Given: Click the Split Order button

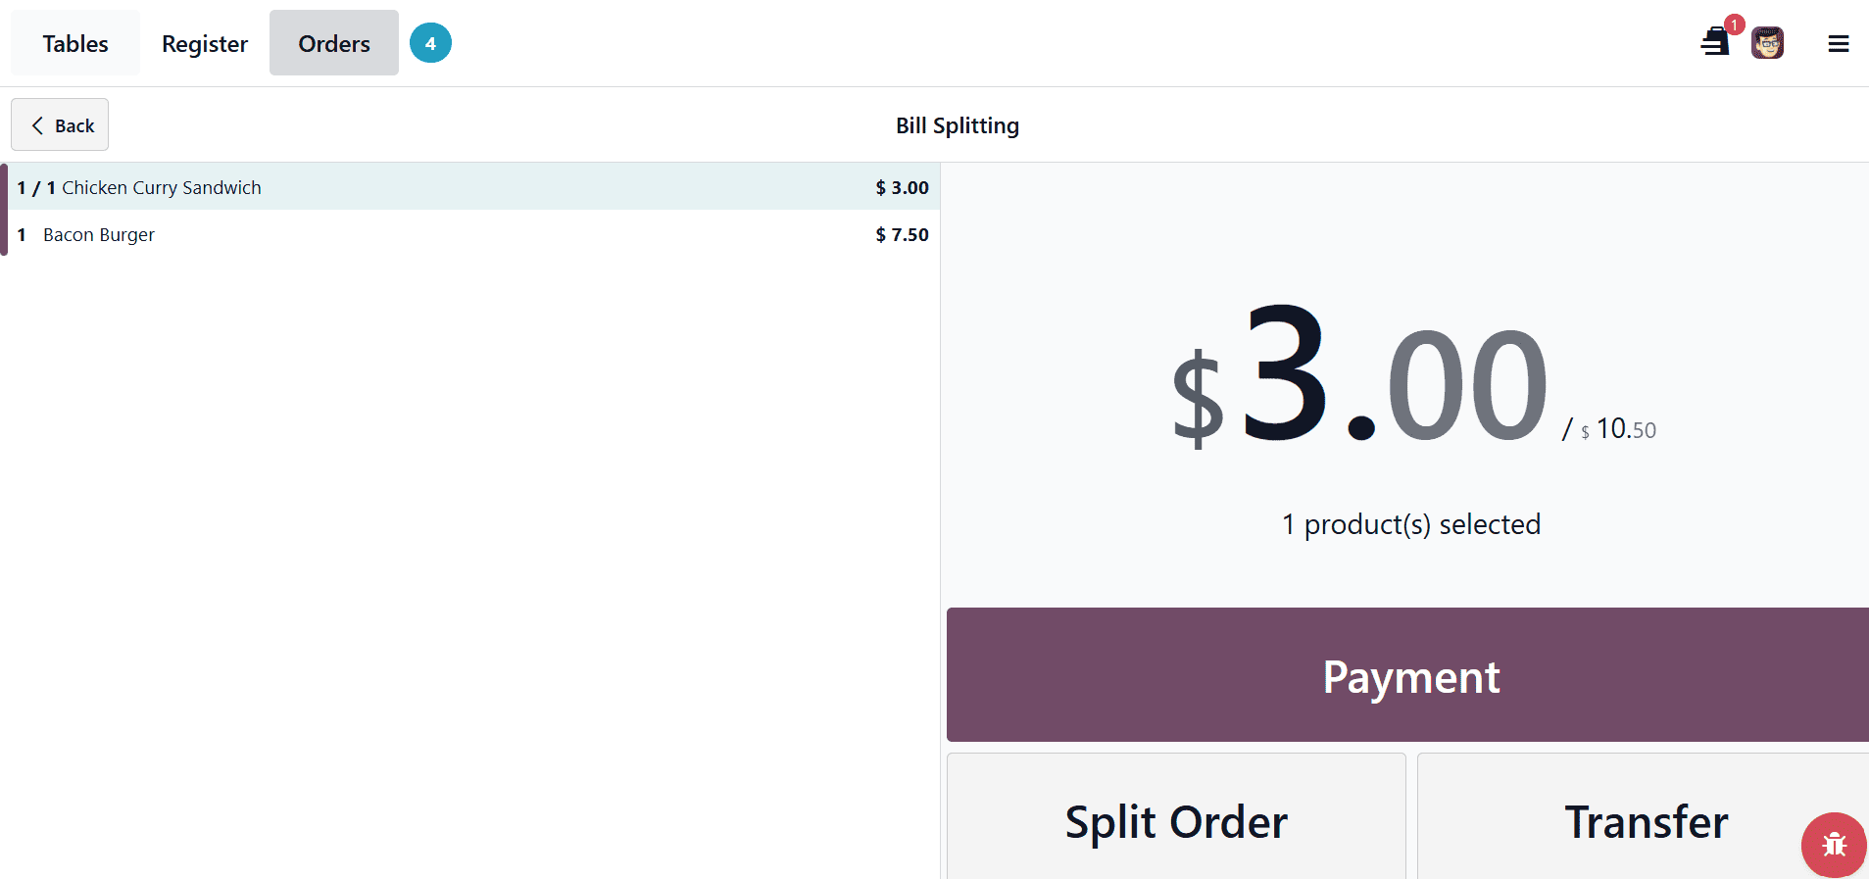Looking at the screenshot, I should pyautogui.click(x=1176, y=821).
